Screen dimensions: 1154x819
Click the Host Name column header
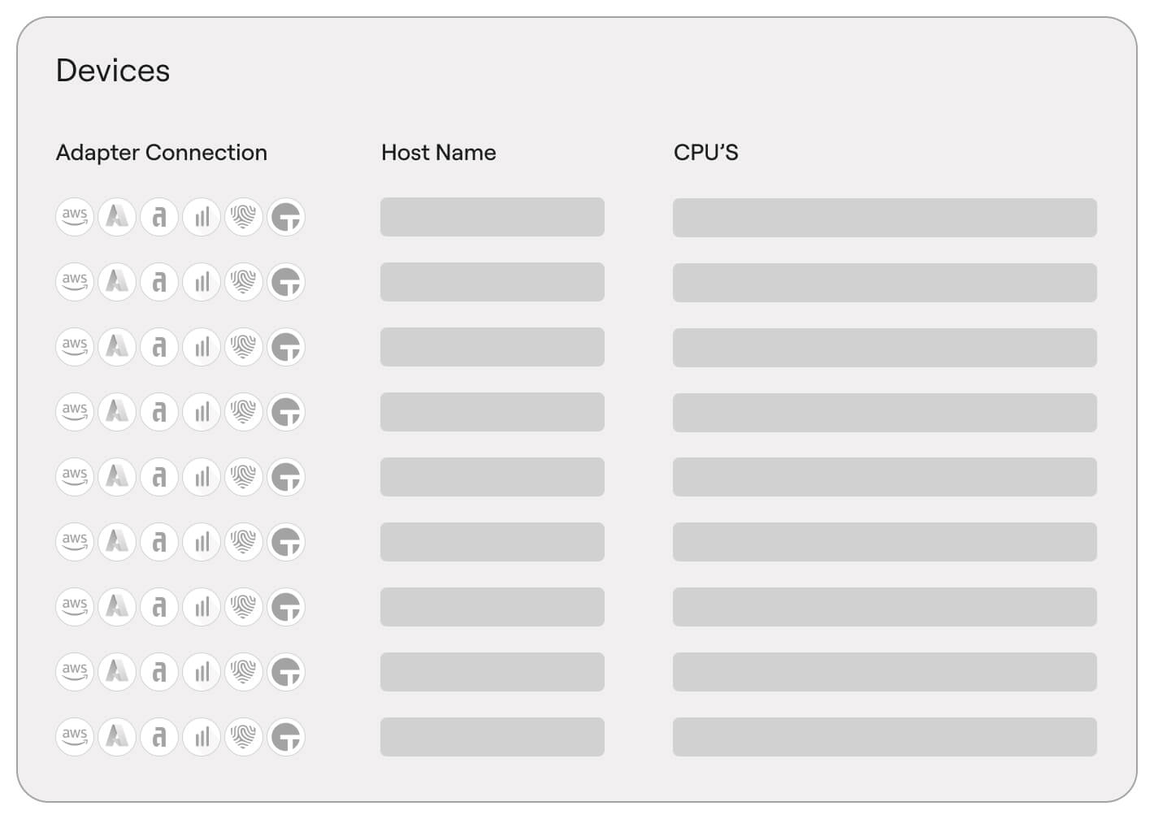438,153
